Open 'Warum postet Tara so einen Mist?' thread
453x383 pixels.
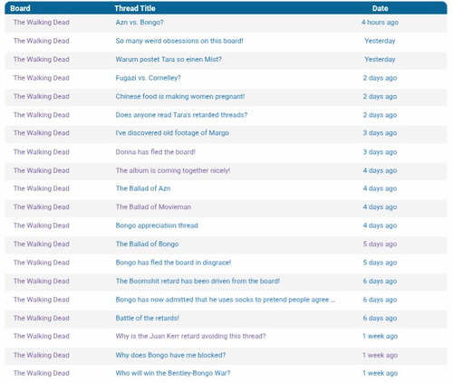click(169, 59)
